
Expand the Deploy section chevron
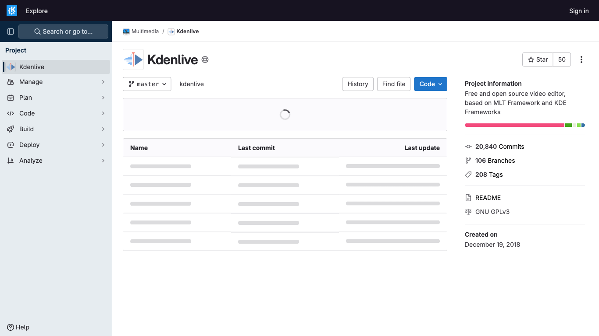coord(103,145)
